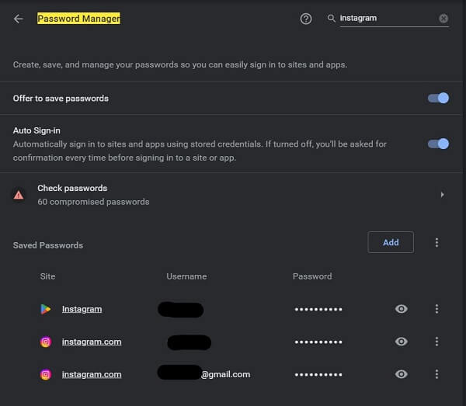Click the Saved Passwords heading

[x=48, y=245]
